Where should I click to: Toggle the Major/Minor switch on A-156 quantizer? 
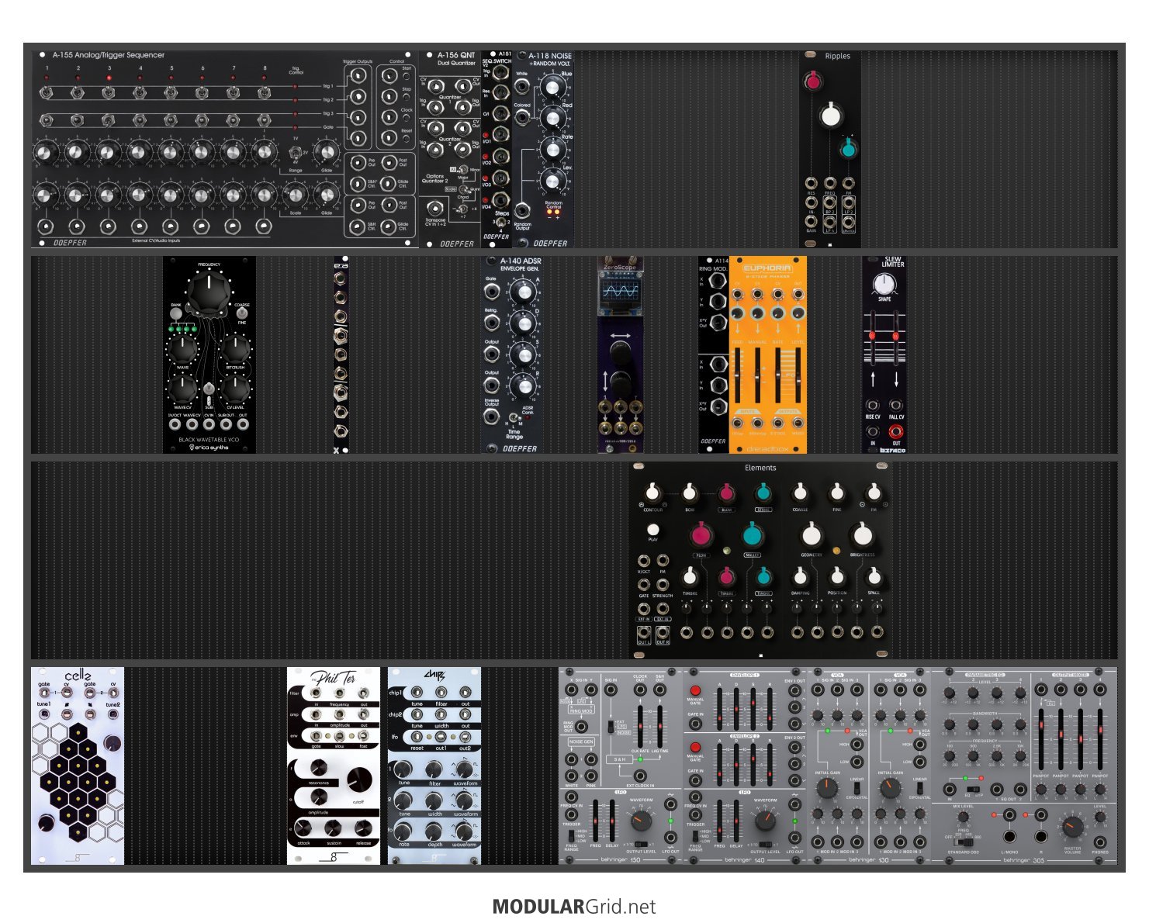coord(463,170)
